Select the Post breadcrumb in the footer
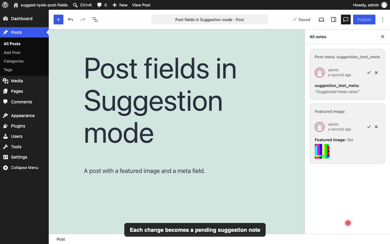Viewport: 390px width, 244px height. coord(61,239)
